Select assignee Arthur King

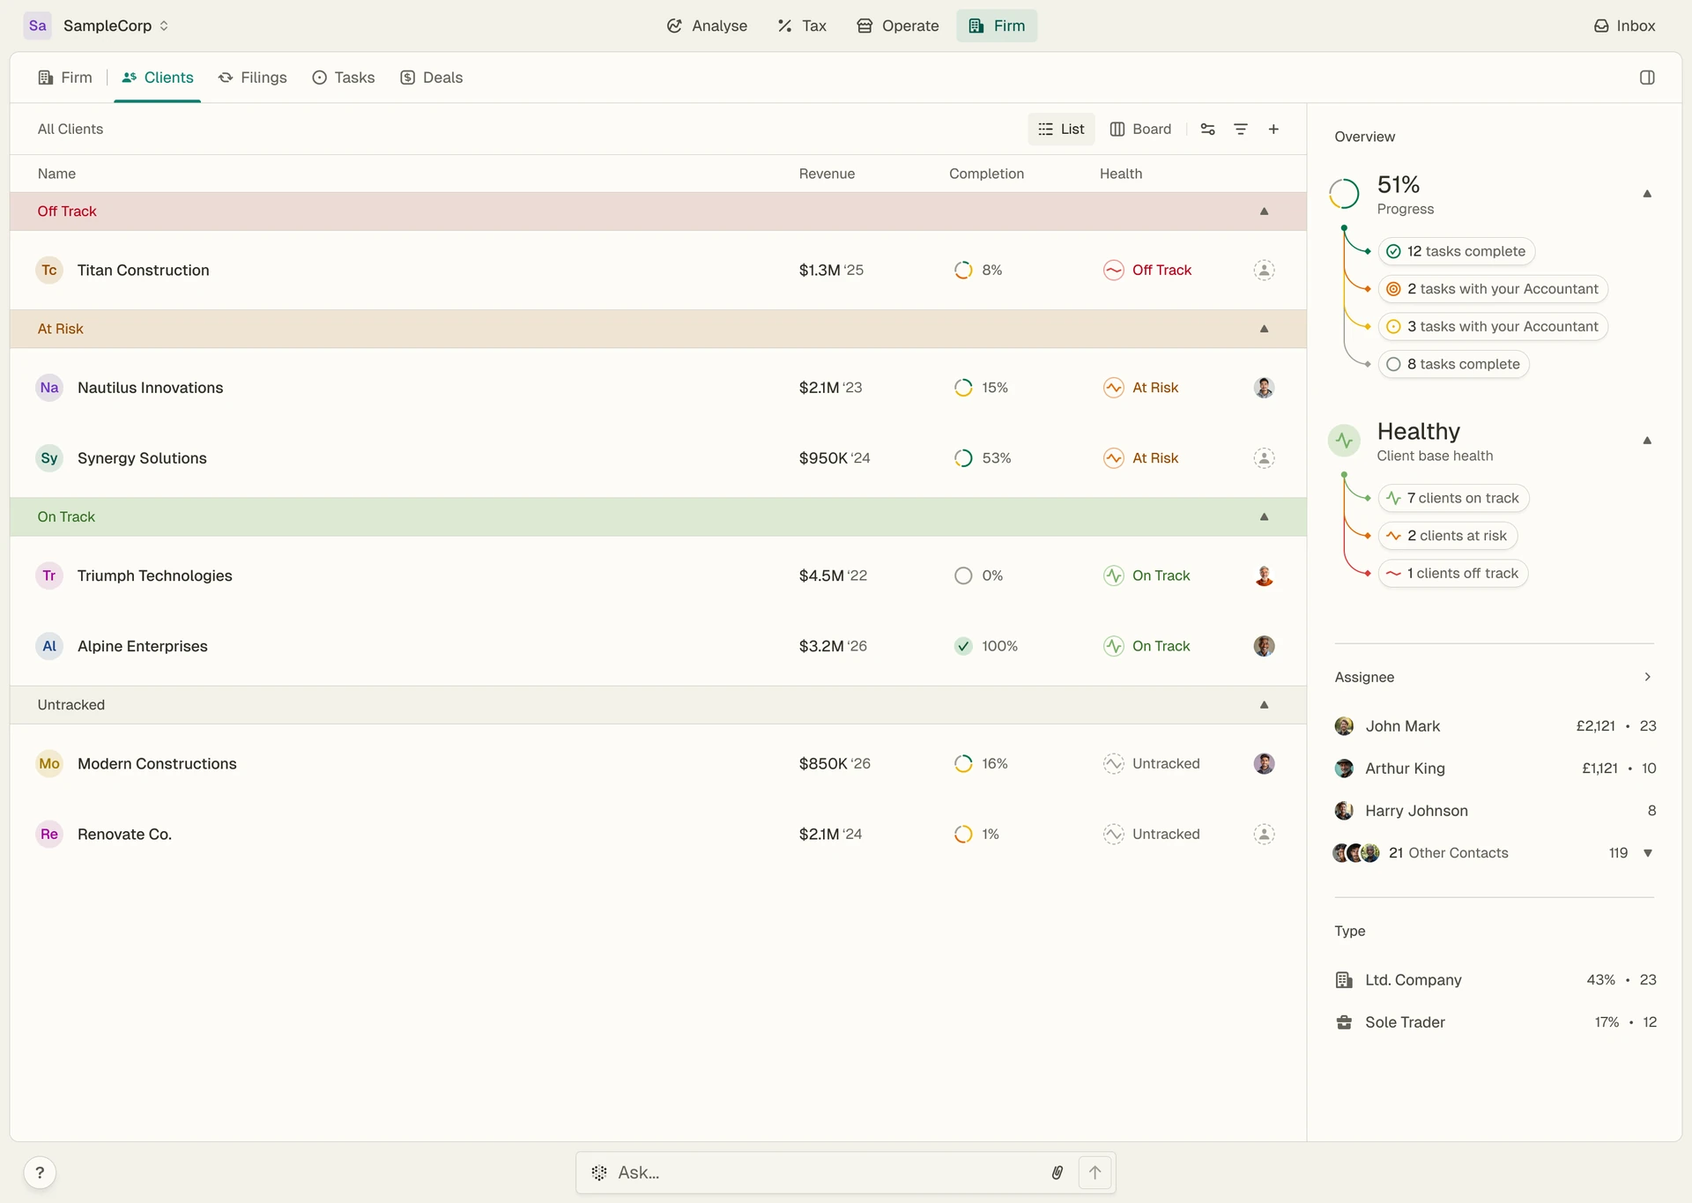[1495, 769]
